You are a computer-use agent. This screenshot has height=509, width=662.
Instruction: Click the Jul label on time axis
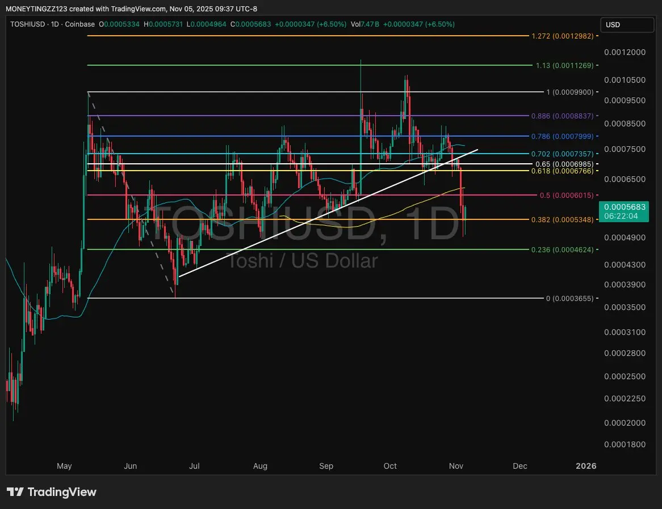[194, 466]
